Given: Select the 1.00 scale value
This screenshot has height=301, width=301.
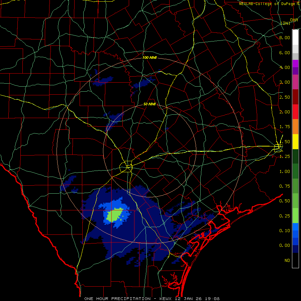Looking at the screenshot, I should tap(285, 172).
